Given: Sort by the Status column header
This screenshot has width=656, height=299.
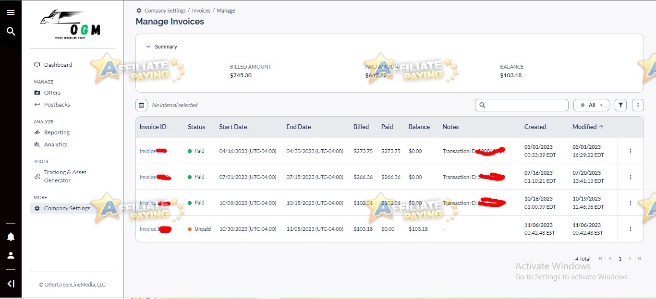Looking at the screenshot, I should coord(196,127).
